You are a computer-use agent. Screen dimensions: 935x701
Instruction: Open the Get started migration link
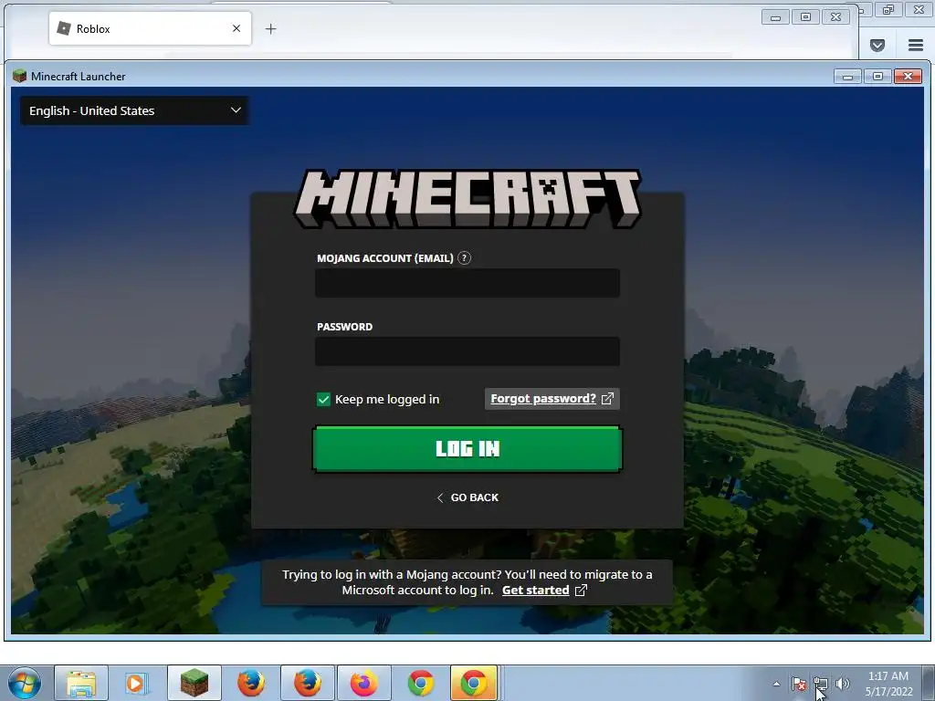pos(544,591)
